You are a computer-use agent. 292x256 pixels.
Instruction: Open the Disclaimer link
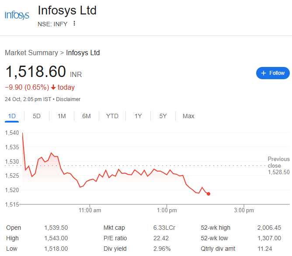tap(68, 99)
